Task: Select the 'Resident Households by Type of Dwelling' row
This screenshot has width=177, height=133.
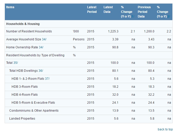Action: [35, 55]
